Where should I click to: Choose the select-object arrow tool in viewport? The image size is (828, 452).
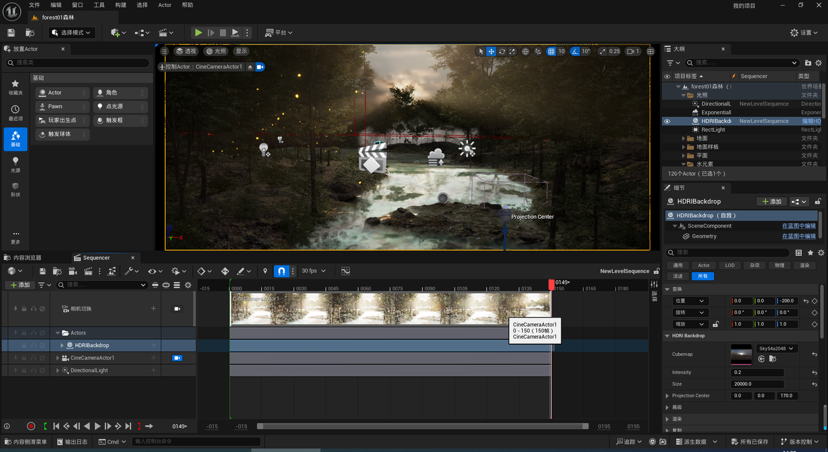coord(481,52)
